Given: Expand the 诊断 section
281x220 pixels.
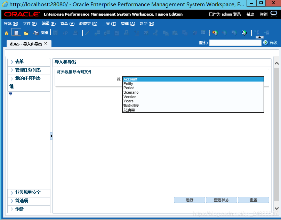Looking at the screenshot, I should point(12,209).
